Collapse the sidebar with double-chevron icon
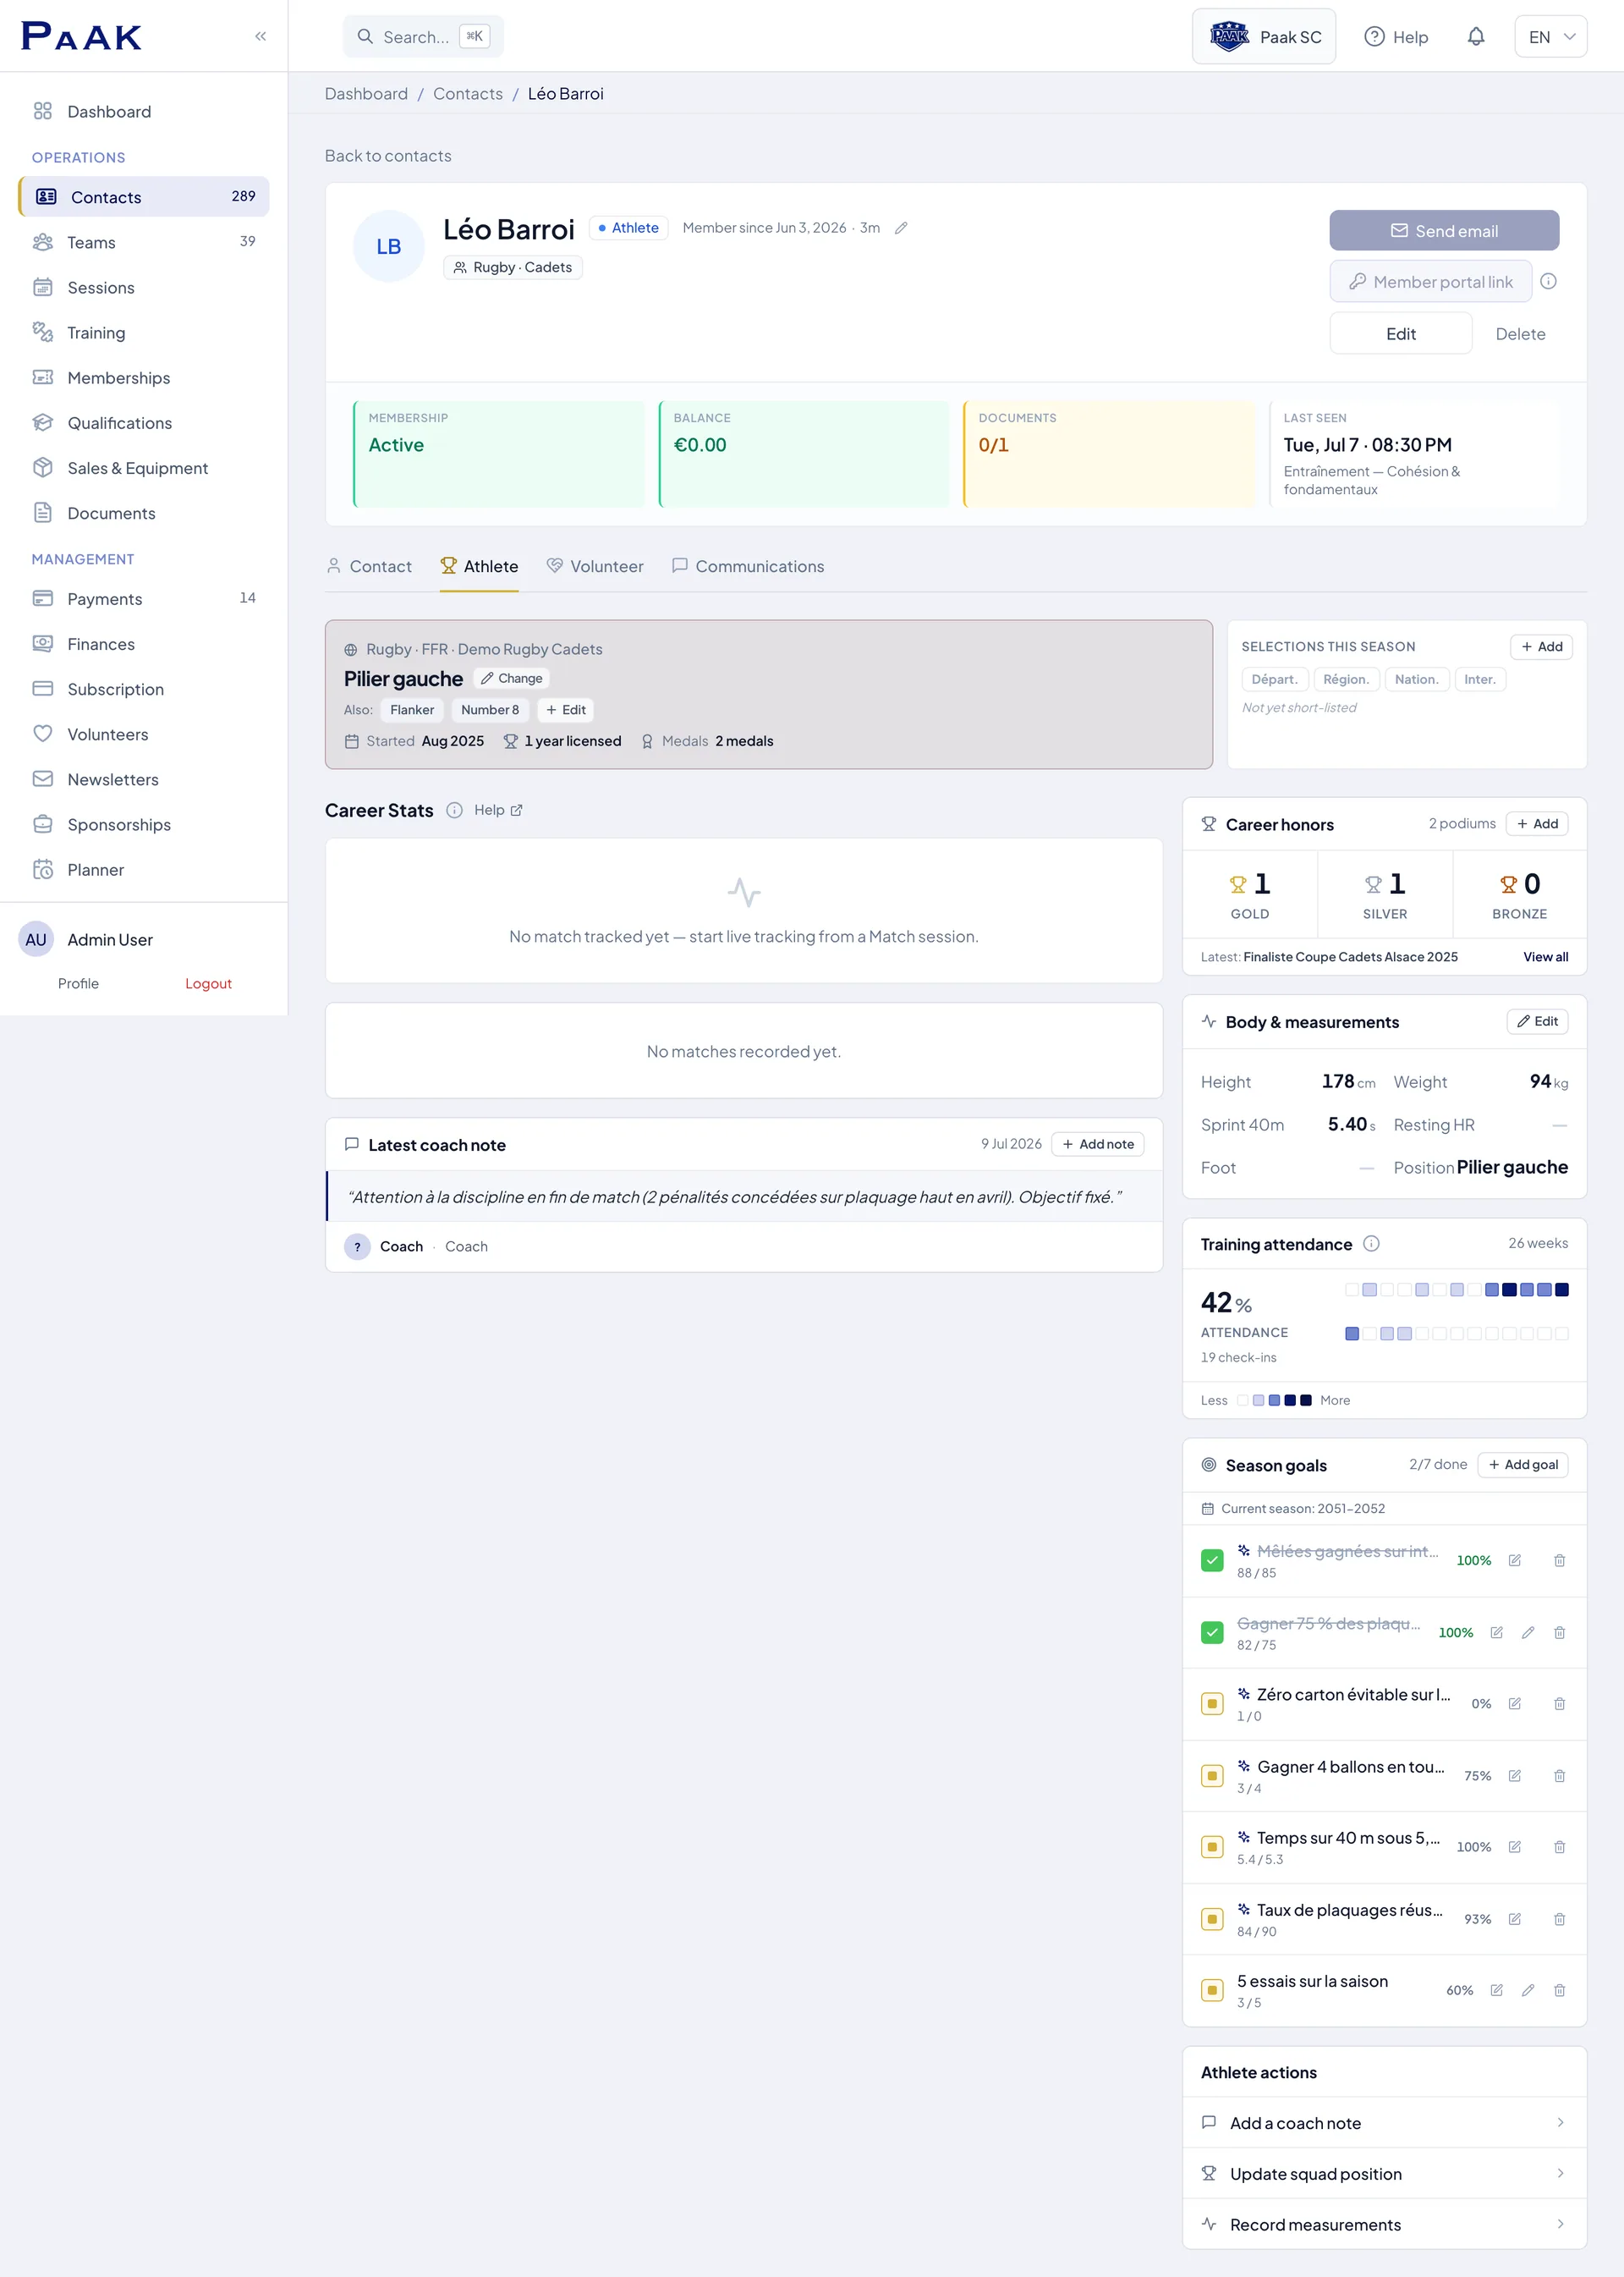 tap(260, 36)
